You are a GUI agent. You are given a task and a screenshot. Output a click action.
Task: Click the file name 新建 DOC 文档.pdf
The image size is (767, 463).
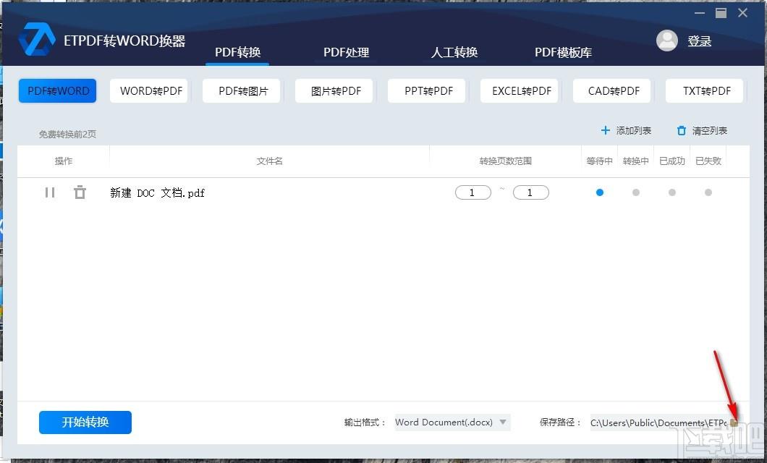[158, 193]
